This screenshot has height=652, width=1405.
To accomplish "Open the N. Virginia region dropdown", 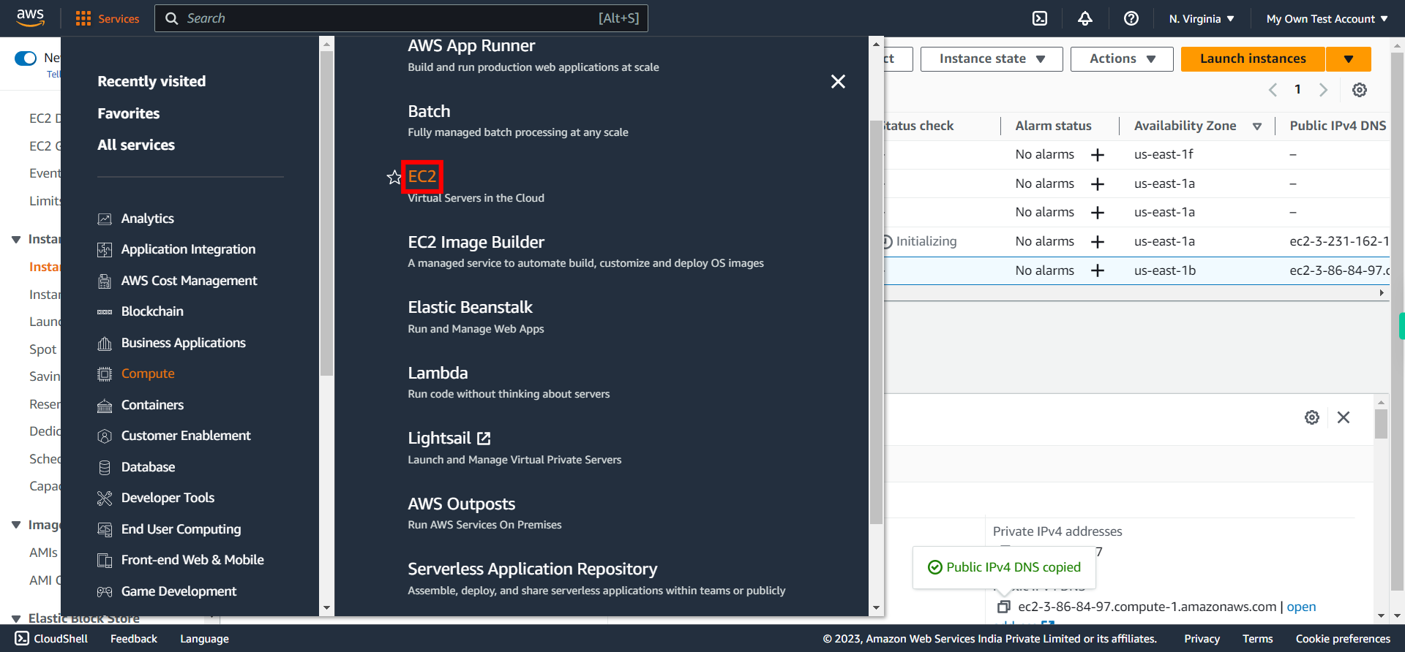I will 1202,19.
